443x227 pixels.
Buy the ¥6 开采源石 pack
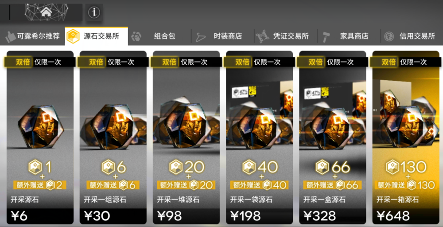pos(40,137)
